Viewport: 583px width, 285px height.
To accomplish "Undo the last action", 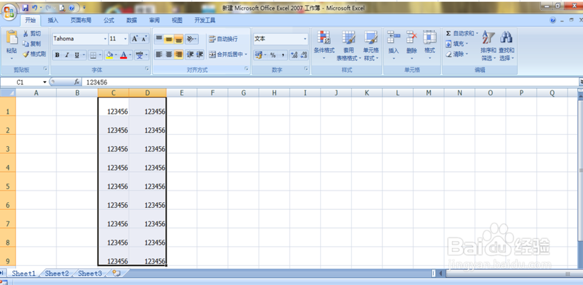I will tap(34, 8).
